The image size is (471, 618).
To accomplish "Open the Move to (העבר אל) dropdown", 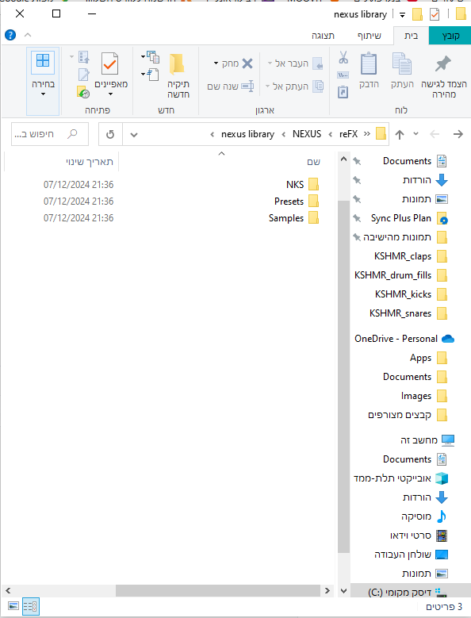I will point(270,63).
